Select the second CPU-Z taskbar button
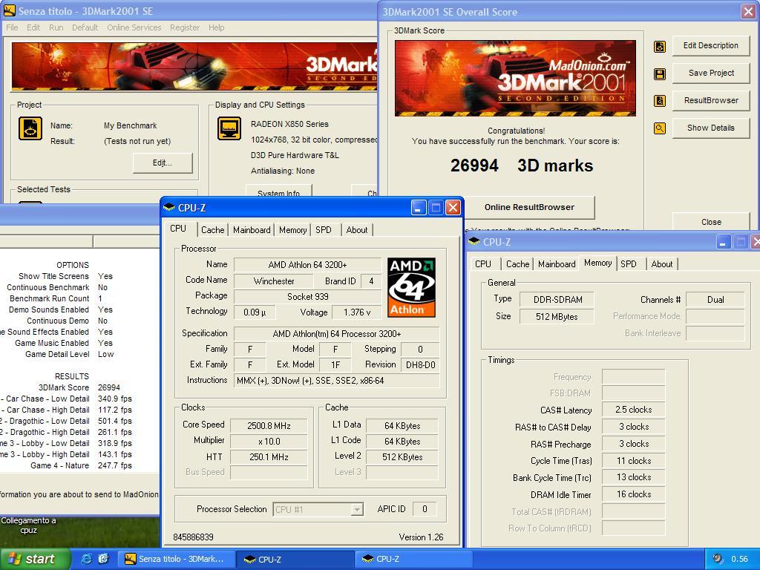This screenshot has width=760, height=570. tap(414, 559)
